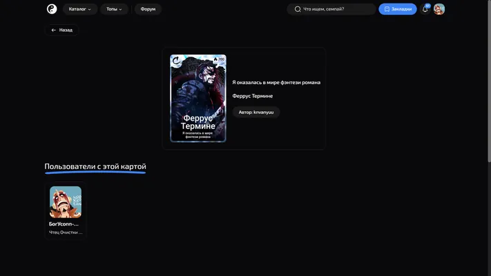The image size is (491, 276).
Task: Click the back arrow icon
Action: (54, 30)
